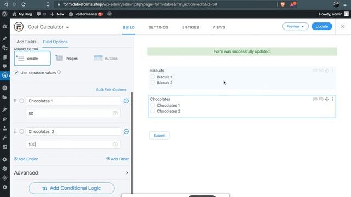This screenshot has height=197, width=351.
Task: Click the Submit button in form
Action: click(x=159, y=135)
